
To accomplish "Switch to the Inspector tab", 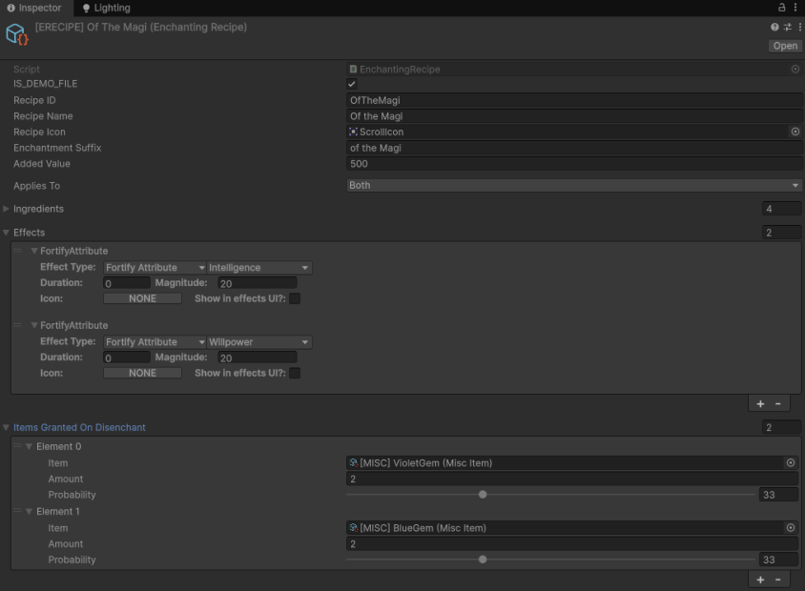I will pos(34,8).
